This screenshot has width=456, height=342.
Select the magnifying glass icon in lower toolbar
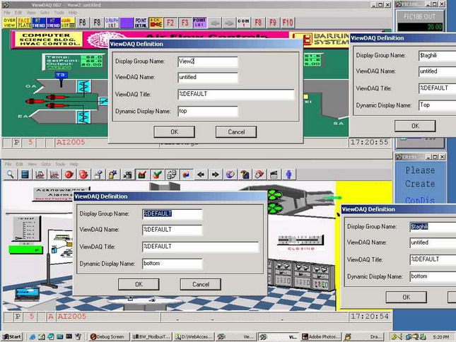tap(11, 174)
